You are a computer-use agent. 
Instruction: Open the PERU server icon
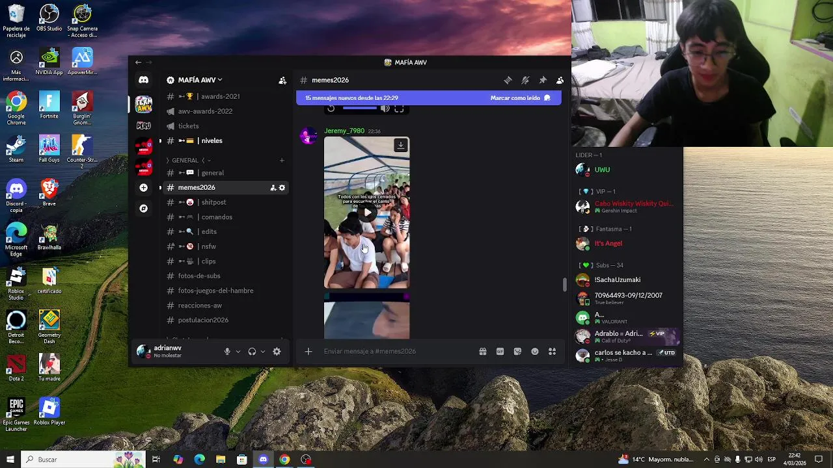[143, 125]
